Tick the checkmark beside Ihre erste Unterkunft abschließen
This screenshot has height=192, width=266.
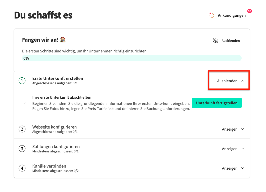[x=25, y=103]
